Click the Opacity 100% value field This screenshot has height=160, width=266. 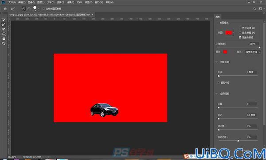click(254, 44)
